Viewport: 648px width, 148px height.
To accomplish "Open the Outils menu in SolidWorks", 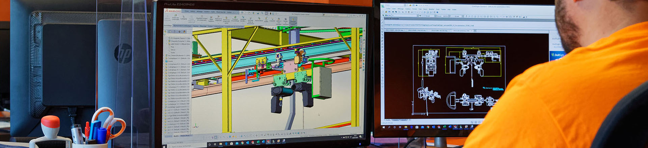I will point(213,12).
